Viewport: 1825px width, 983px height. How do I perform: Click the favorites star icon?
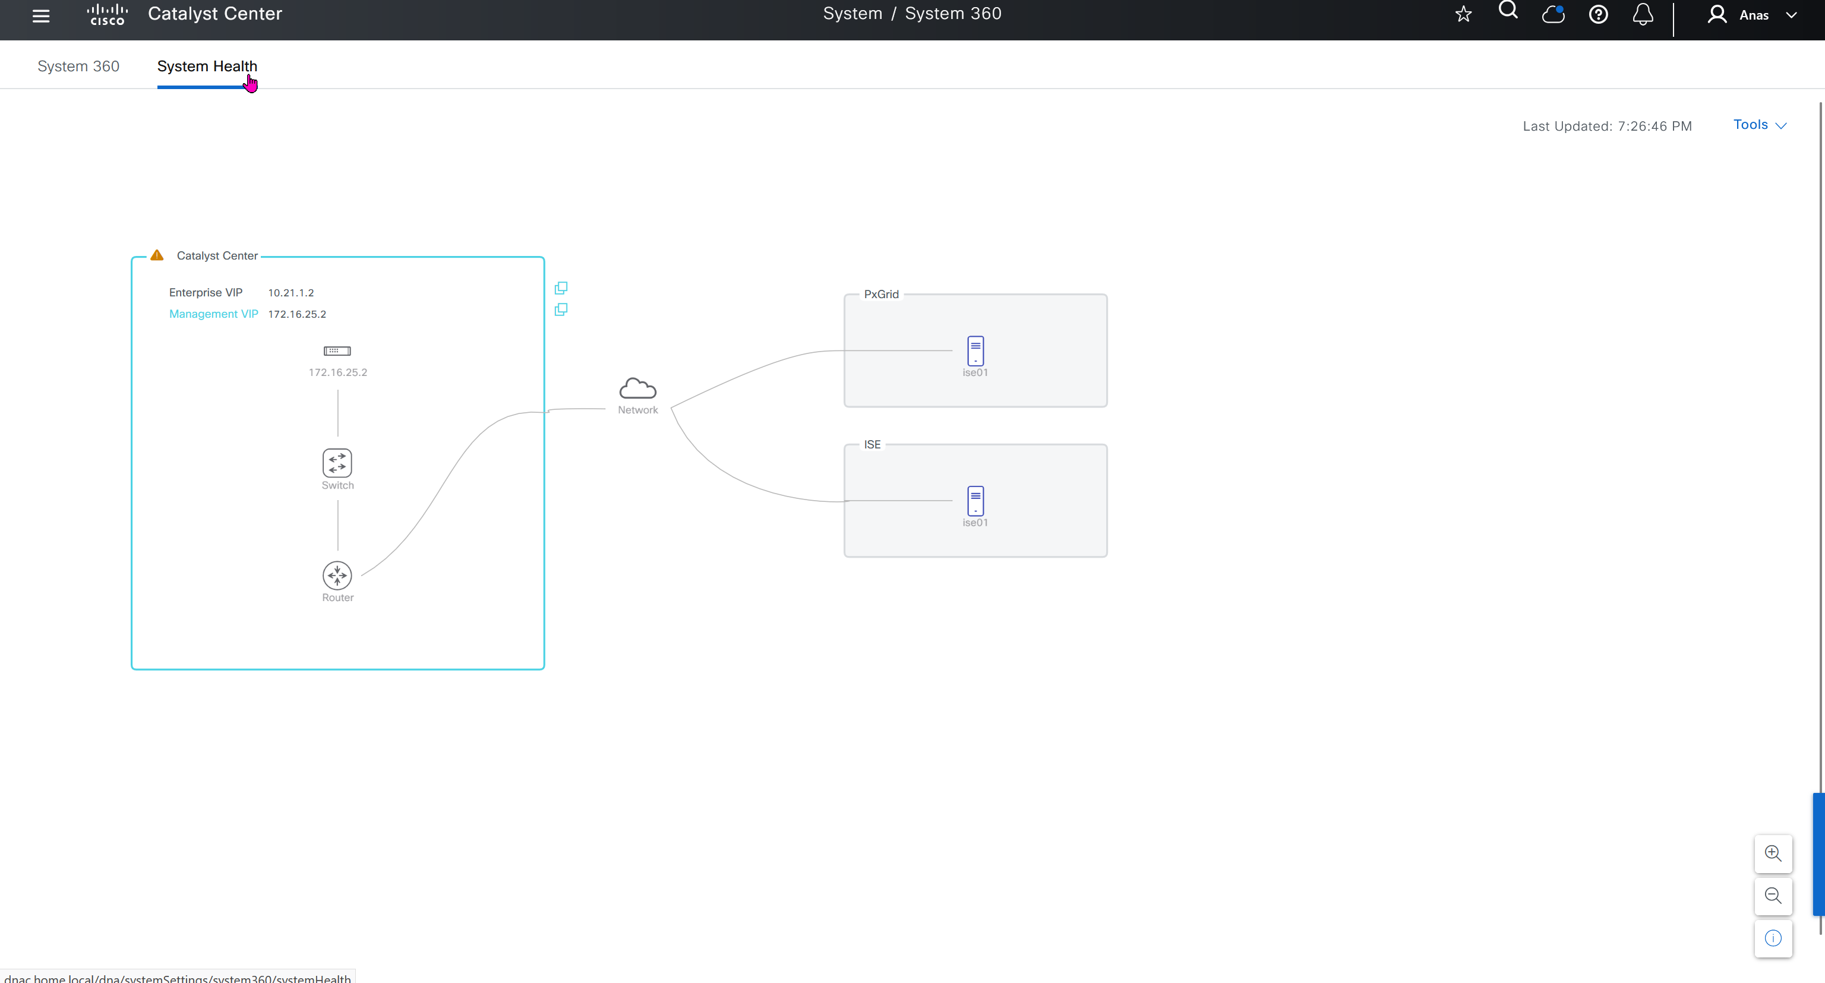[x=1463, y=15]
